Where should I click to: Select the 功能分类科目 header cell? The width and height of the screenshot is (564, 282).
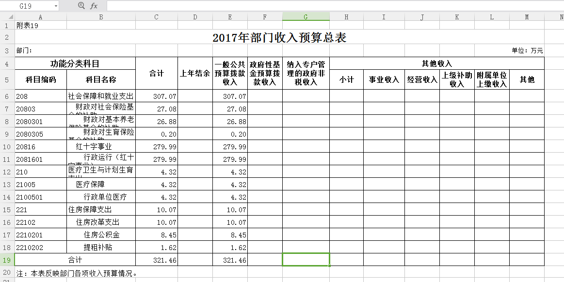pos(75,63)
